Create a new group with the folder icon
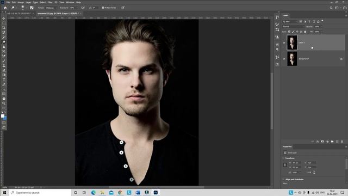348x196 pixels. (332, 142)
